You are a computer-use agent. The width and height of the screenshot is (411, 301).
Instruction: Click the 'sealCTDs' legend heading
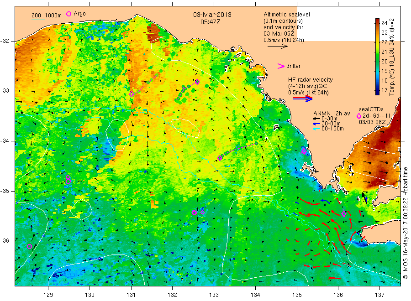[x=371, y=109]
